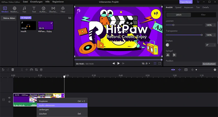This screenshot has height=117, width=218.
Task: Flip the clip vertically under Spiegel
Action: tap(174, 55)
